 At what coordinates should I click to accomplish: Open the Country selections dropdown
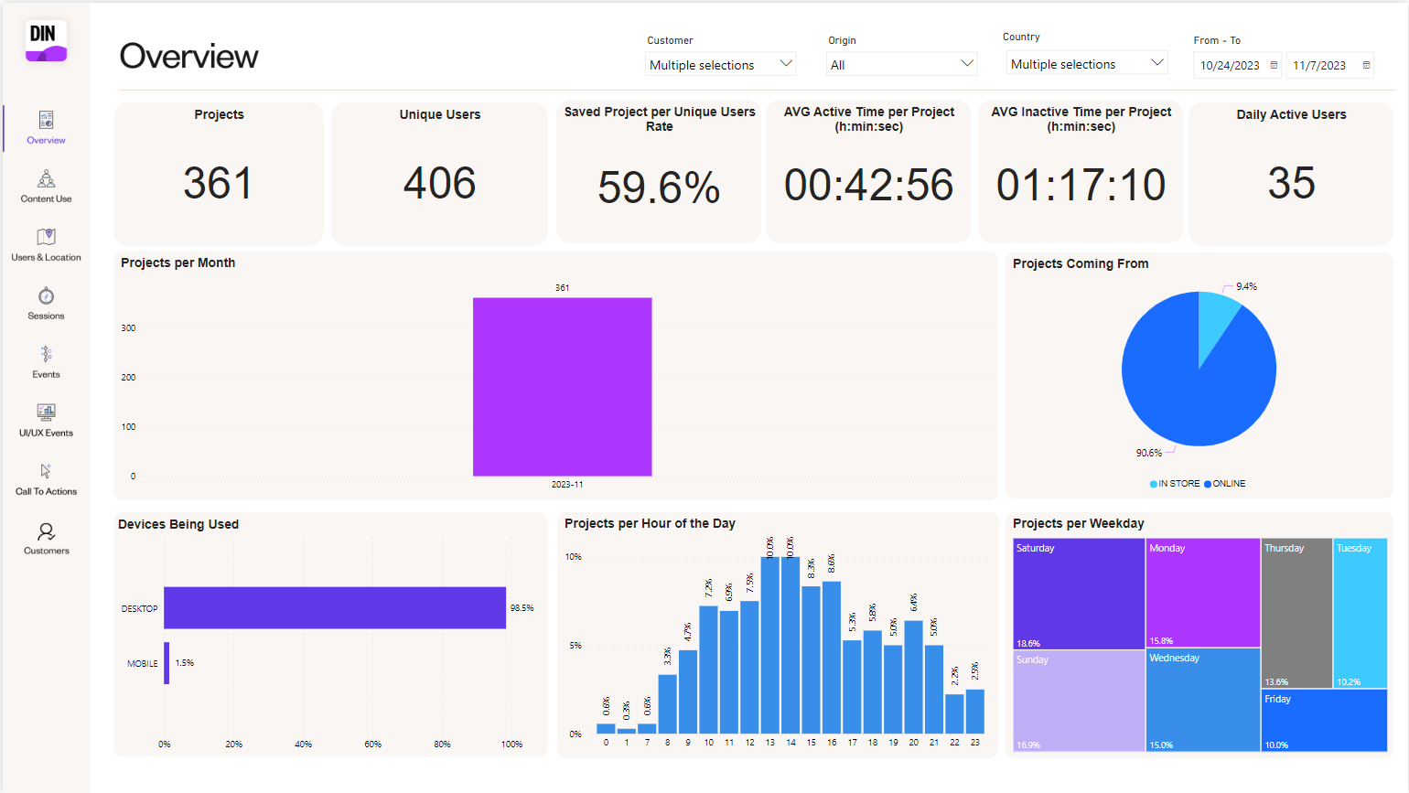[1086, 62]
